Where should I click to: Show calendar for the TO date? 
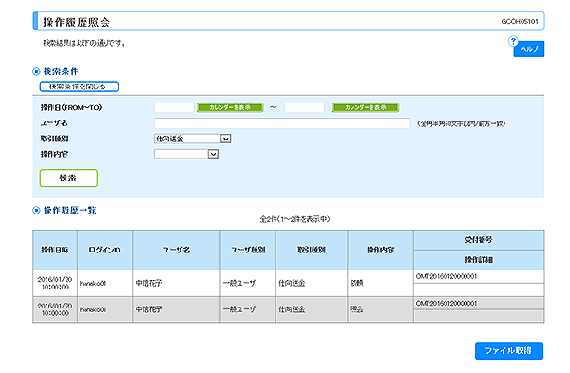pos(366,107)
